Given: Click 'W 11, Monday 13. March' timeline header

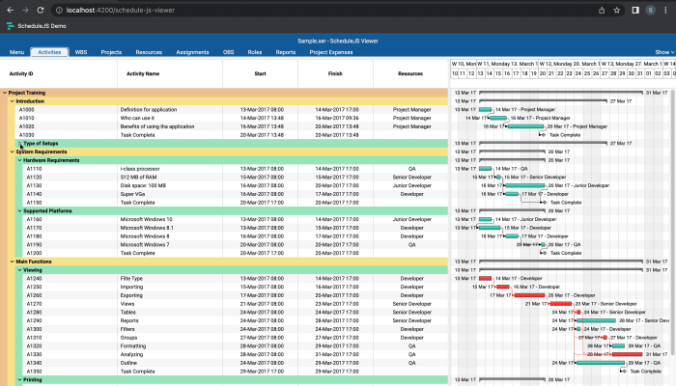Looking at the screenshot, I should (507, 64).
